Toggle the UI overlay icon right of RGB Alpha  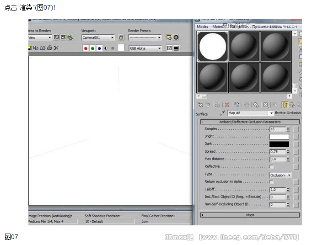click(x=169, y=48)
